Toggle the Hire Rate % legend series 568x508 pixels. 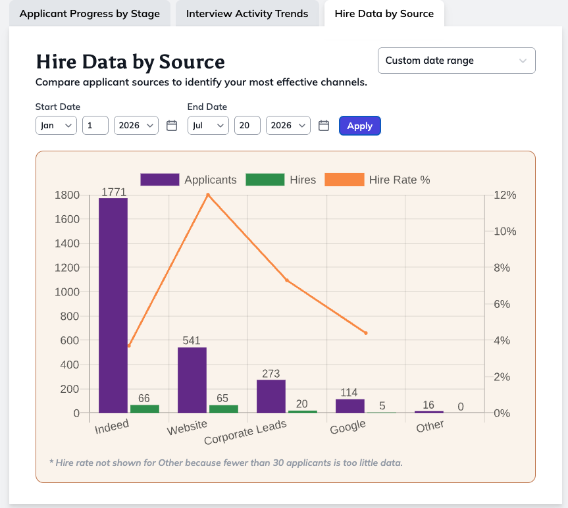(377, 180)
